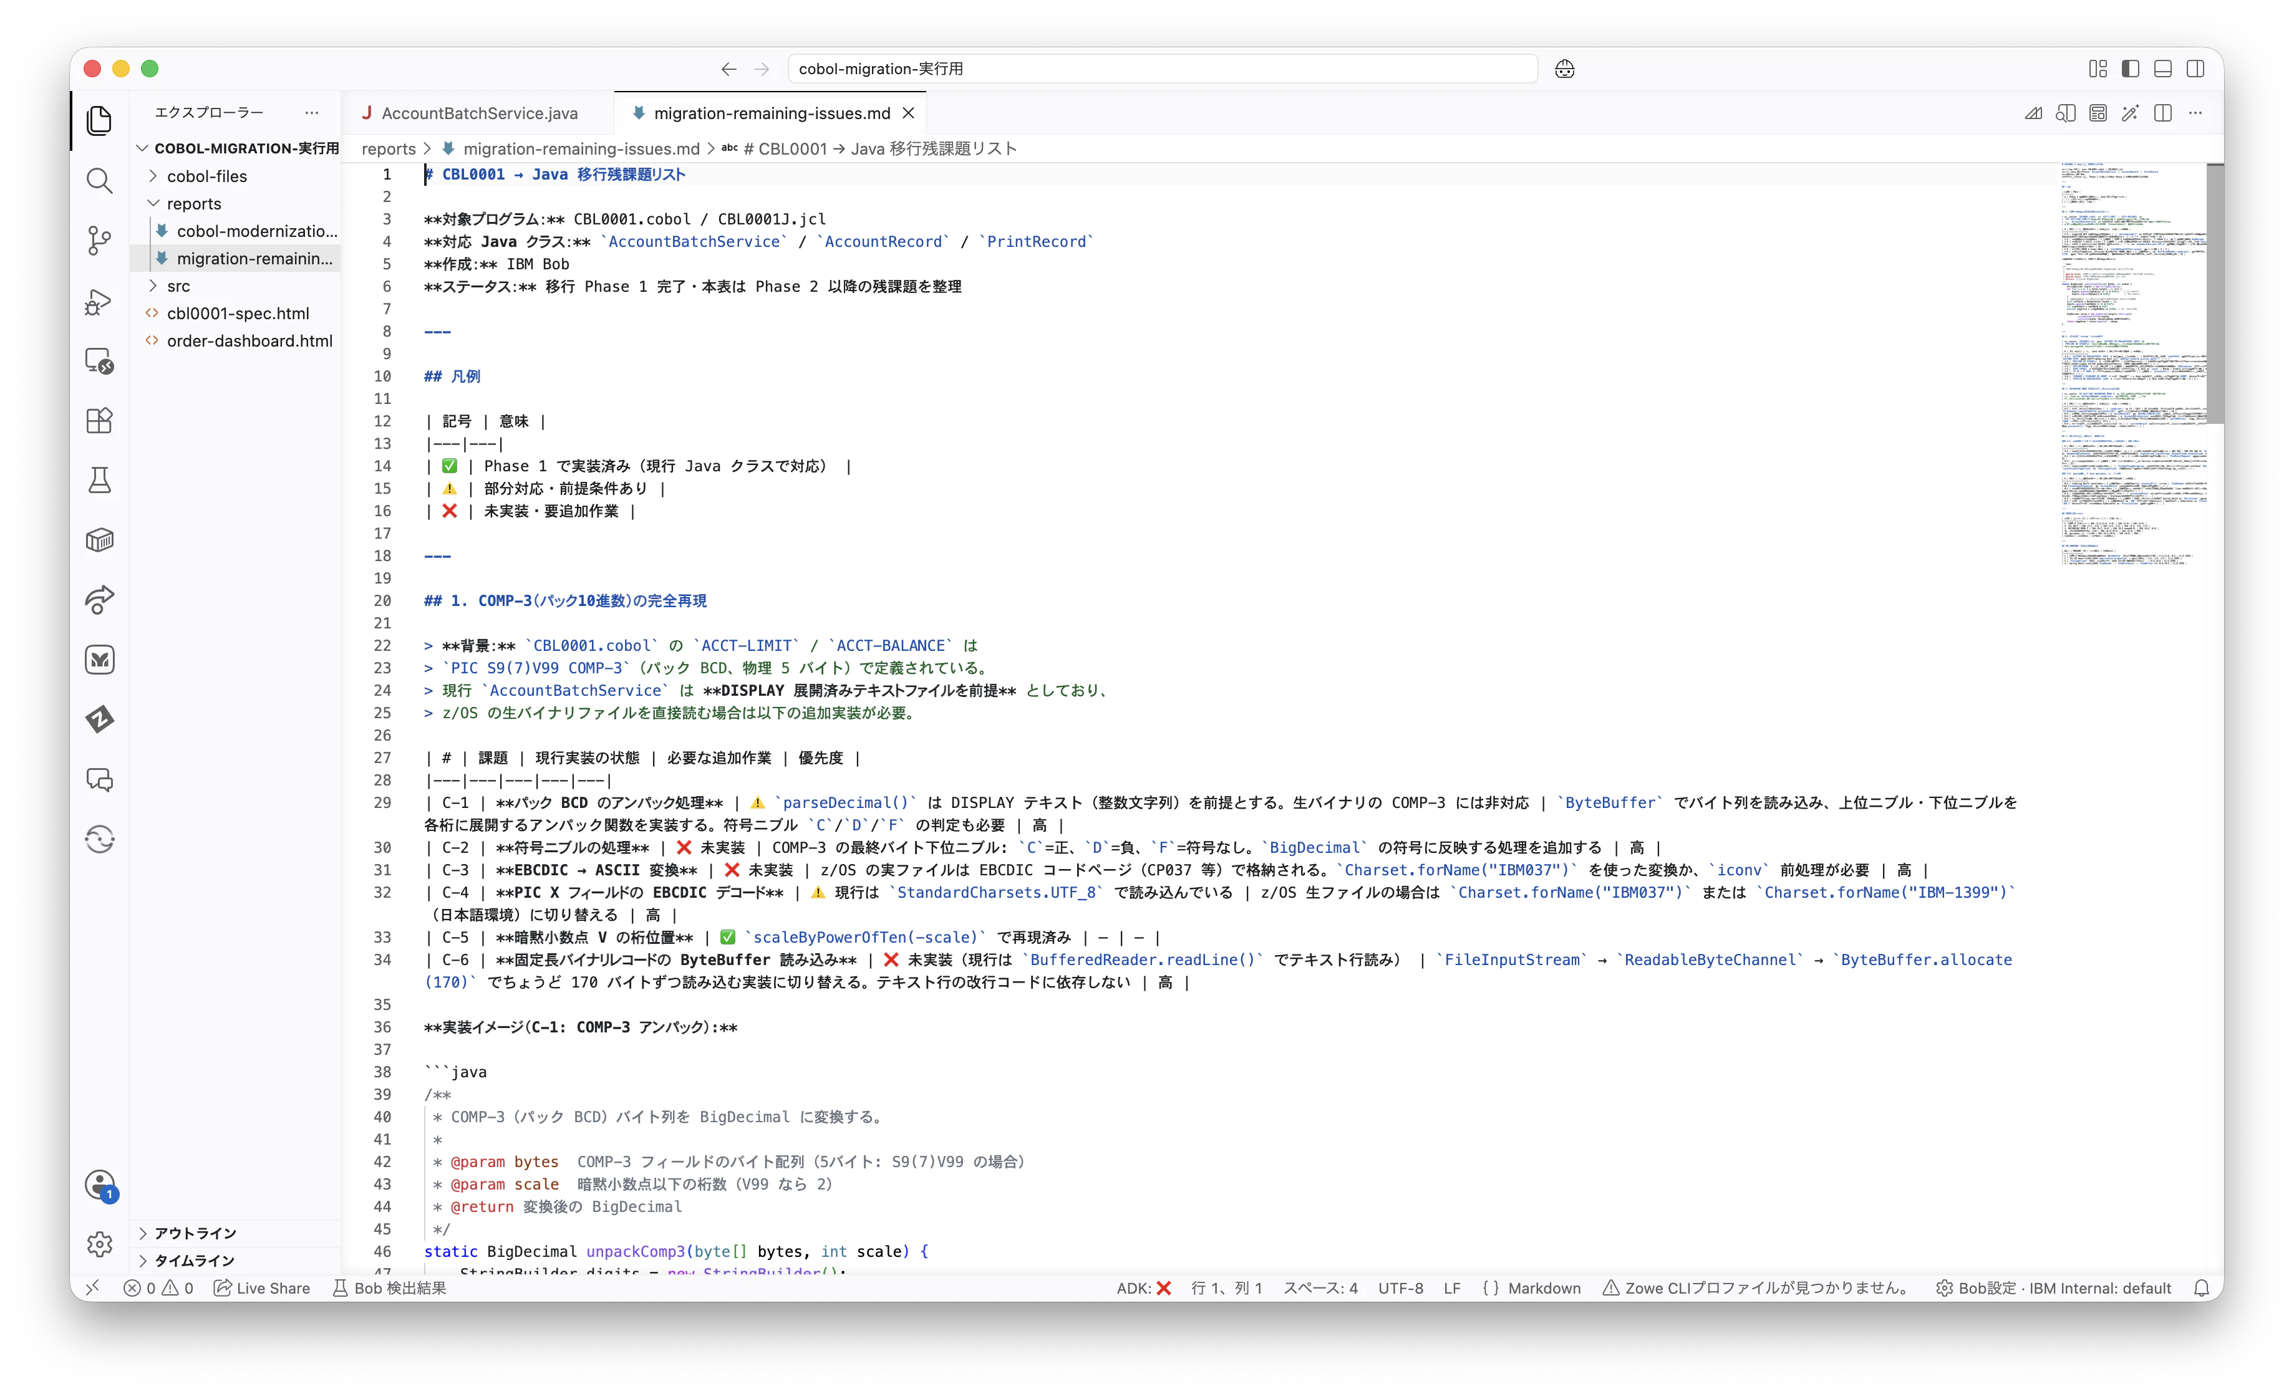The width and height of the screenshot is (2294, 1394).
Task: Click the layout-box editor action icon
Action: pyautogui.click(x=2098, y=113)
